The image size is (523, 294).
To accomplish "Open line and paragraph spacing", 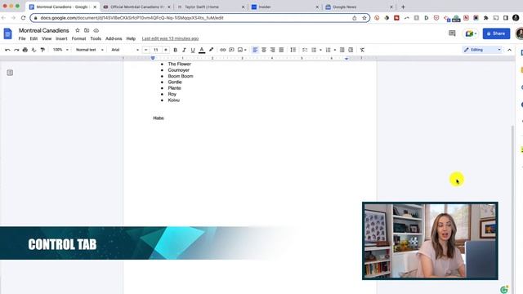I will (x=293, y=50).
